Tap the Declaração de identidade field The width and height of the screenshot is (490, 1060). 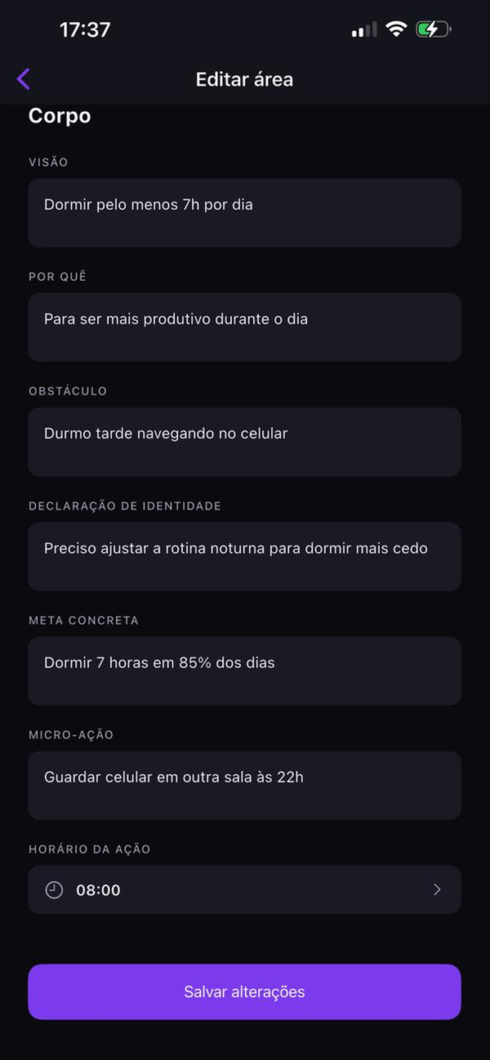tap(245, 556)
